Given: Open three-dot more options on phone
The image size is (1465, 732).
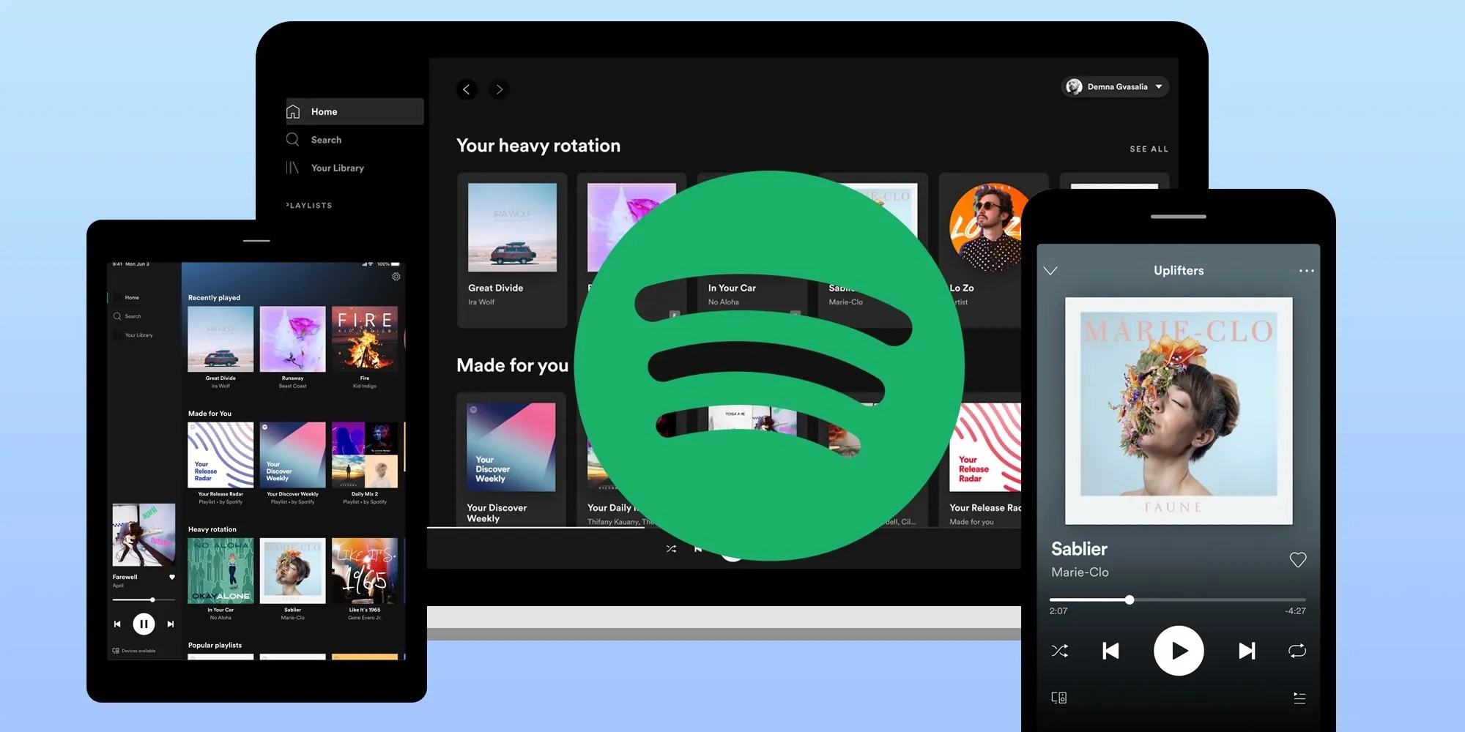Looking at the screenshot, I should coord(1307,271).
